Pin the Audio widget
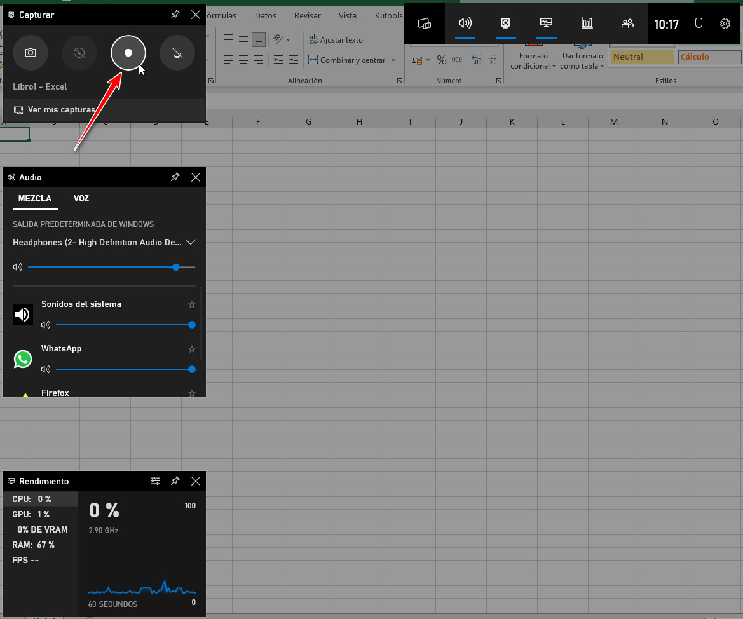 click(175, 177)
